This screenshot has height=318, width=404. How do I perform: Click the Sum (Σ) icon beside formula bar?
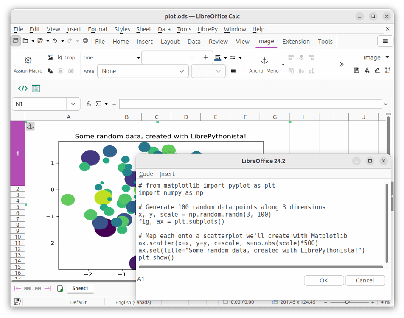pyautogui.click(x=99, y=103)
